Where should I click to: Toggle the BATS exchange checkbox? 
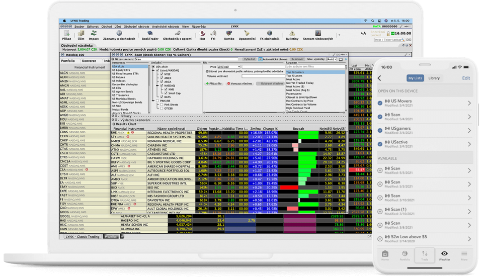[162, 97]
